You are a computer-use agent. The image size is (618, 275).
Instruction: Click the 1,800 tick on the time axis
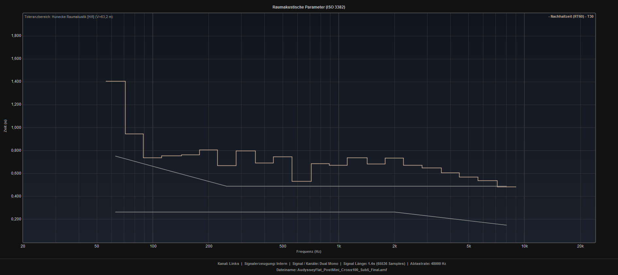16,36
